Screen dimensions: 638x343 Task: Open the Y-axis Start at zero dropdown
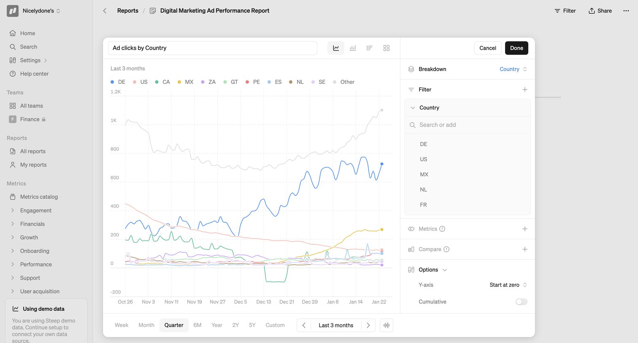click(508, 285)
